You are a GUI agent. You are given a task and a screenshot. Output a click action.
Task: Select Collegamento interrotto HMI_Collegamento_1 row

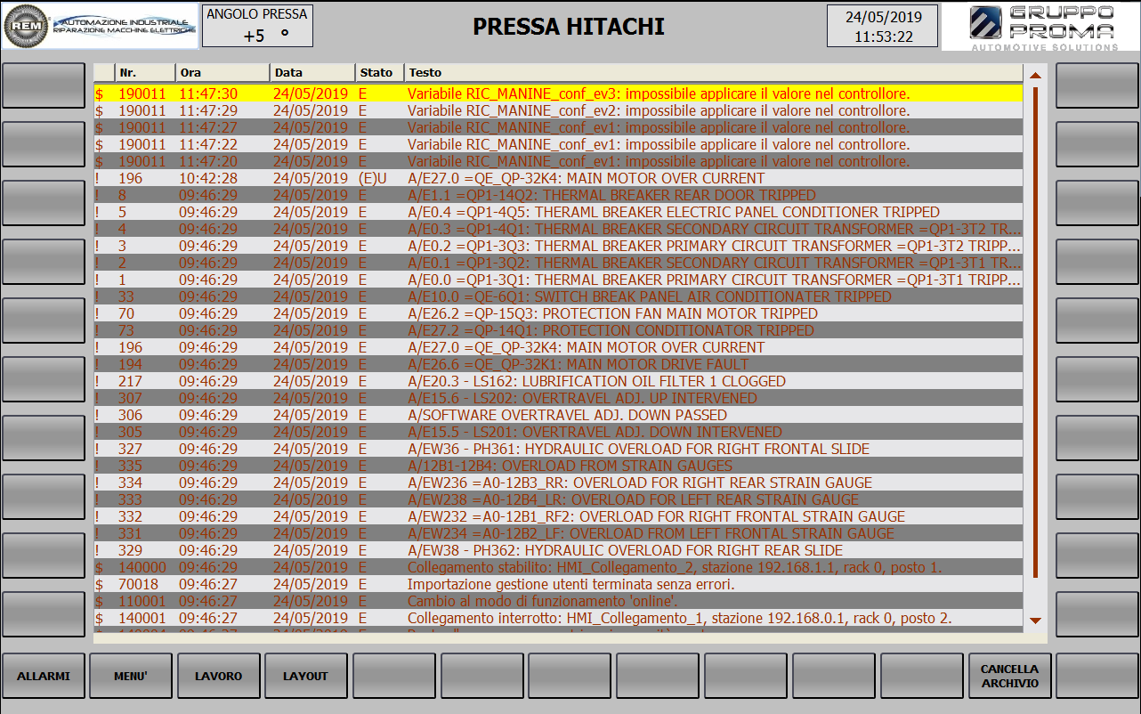558,619
